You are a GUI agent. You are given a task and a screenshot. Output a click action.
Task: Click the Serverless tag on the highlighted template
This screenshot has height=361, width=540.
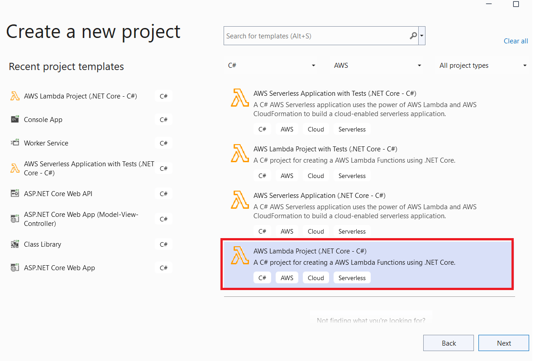pyautogui.click(x=352, y=277)
